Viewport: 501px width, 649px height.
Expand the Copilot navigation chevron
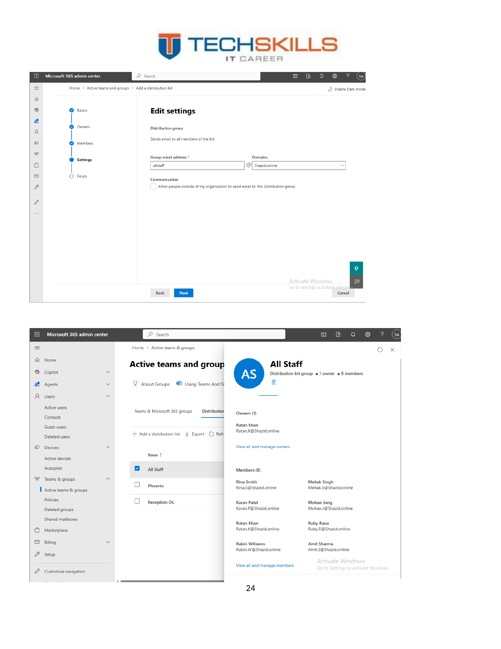(x=108, y=372)
